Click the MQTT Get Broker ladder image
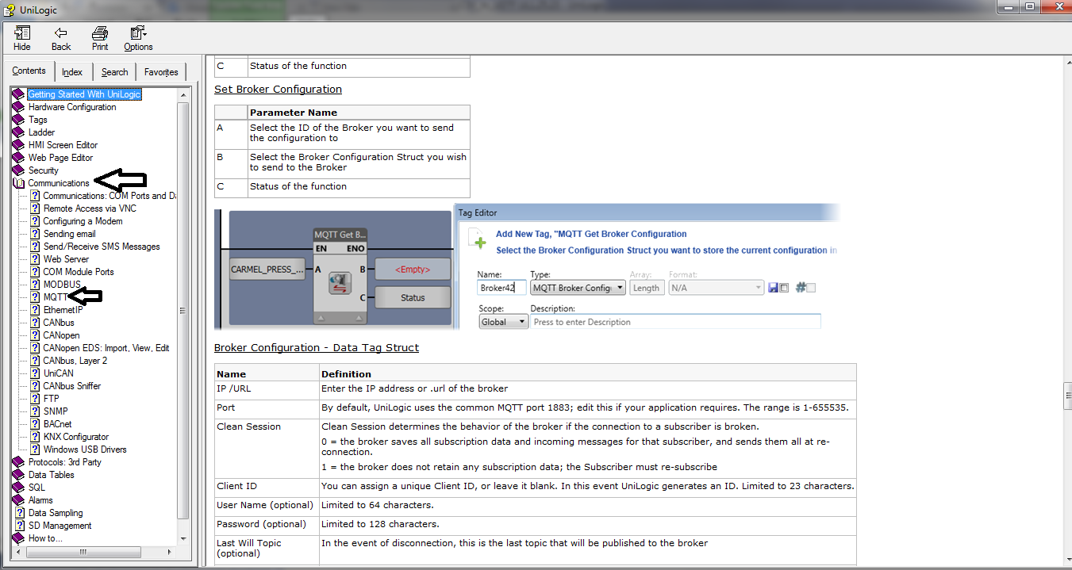 coord(333,269)
